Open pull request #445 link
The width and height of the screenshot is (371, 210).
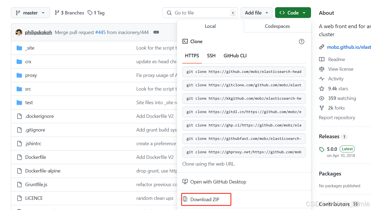pyautogui.click(x=100, y=32)
